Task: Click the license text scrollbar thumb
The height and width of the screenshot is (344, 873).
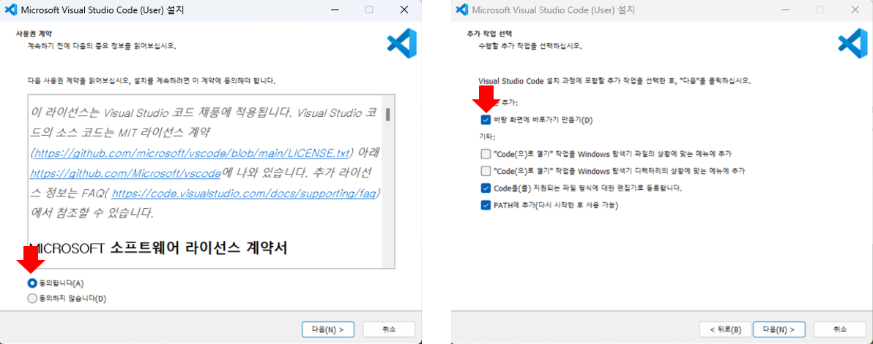Action: coord(387,114)
